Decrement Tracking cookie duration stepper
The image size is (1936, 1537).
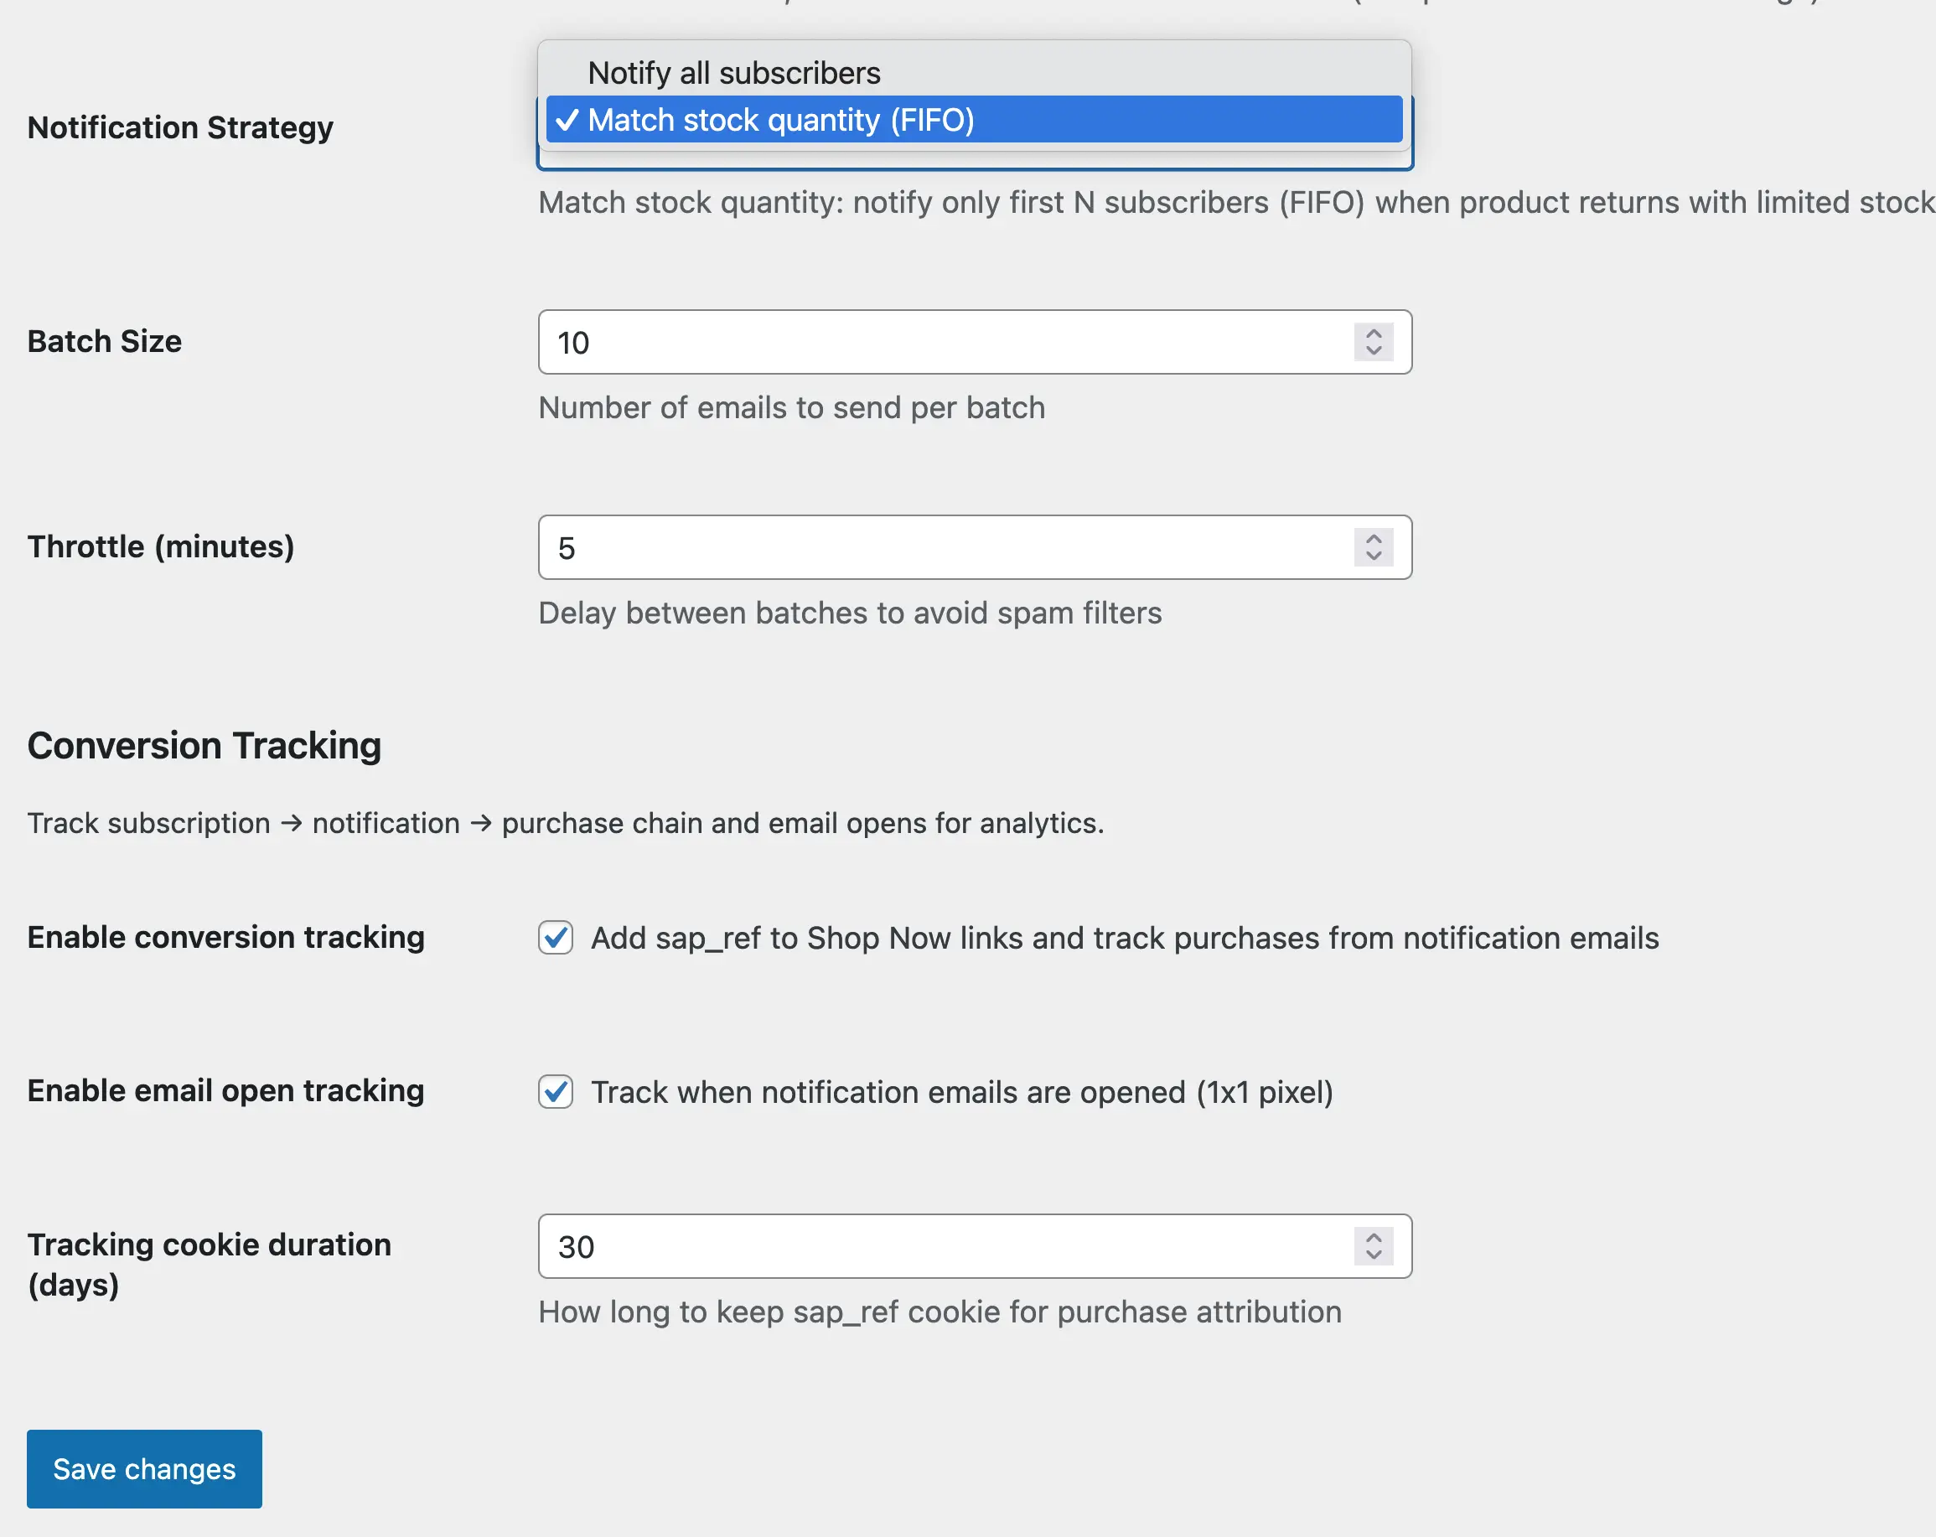coord(1374,1256)
